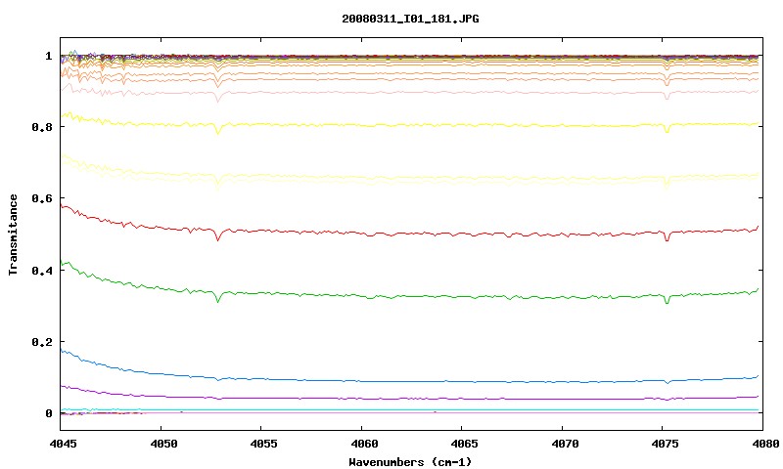Click the x-axis tick label 4070

[565, 444]
